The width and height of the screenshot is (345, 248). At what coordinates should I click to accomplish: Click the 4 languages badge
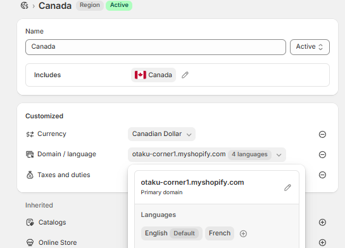click(x=249, y=154)
